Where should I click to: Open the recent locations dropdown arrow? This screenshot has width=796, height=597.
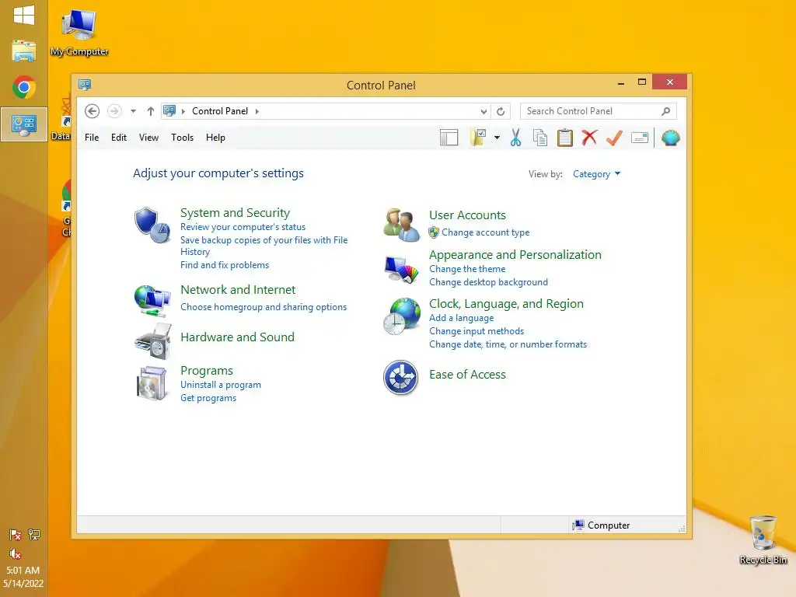pos(133,111)
